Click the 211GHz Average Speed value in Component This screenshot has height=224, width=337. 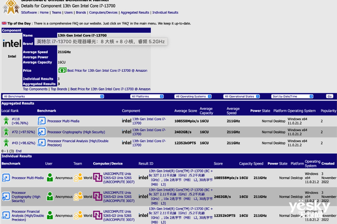pos(64,52)
